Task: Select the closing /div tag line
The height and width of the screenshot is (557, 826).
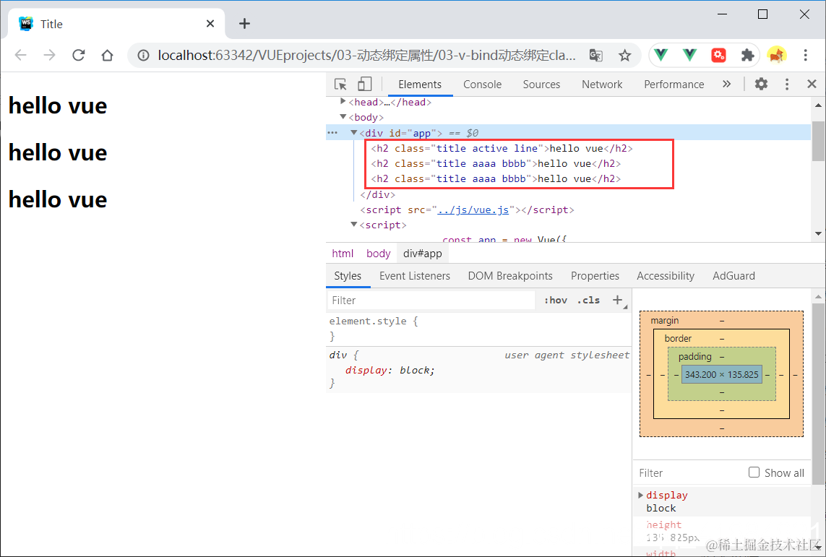Action: point(378,194)
